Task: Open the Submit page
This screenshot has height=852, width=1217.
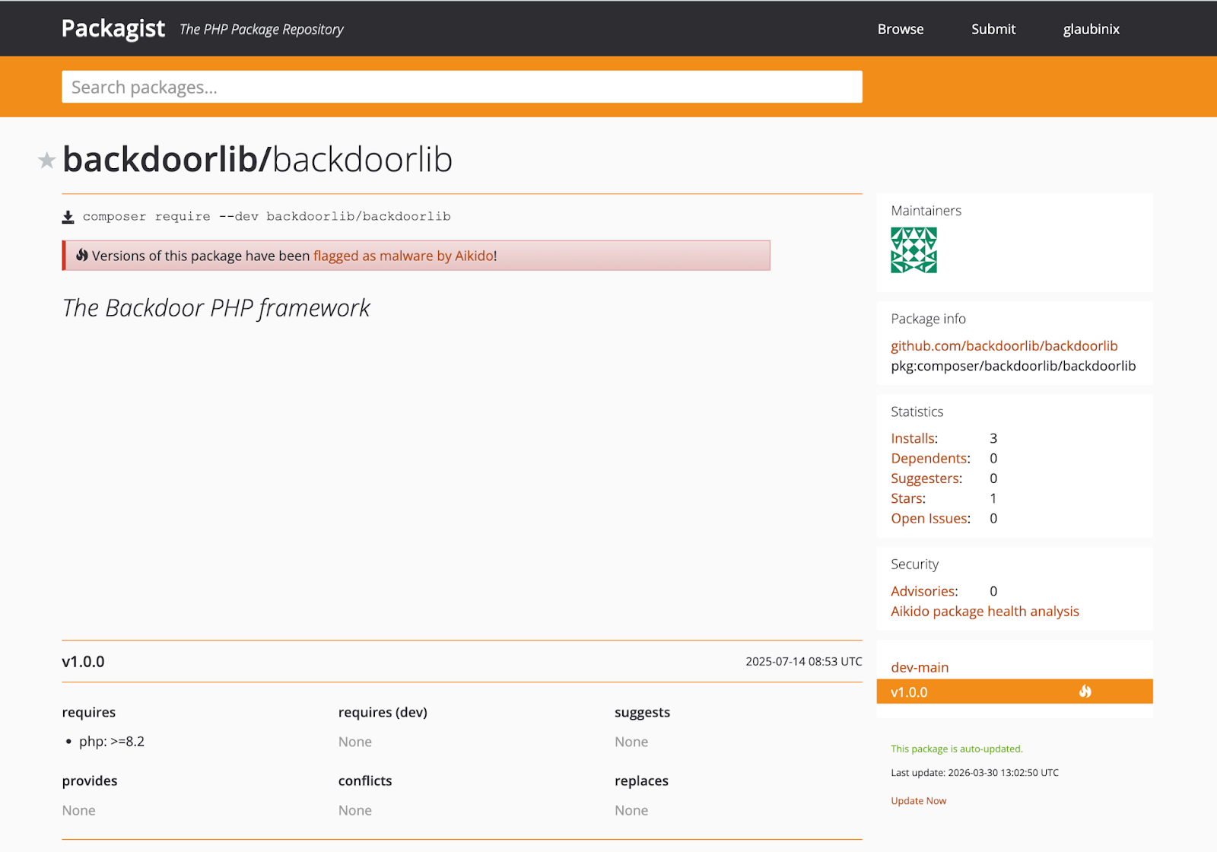Action: (x=993, y=29)
